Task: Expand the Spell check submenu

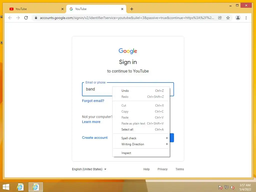Action: 141,138
